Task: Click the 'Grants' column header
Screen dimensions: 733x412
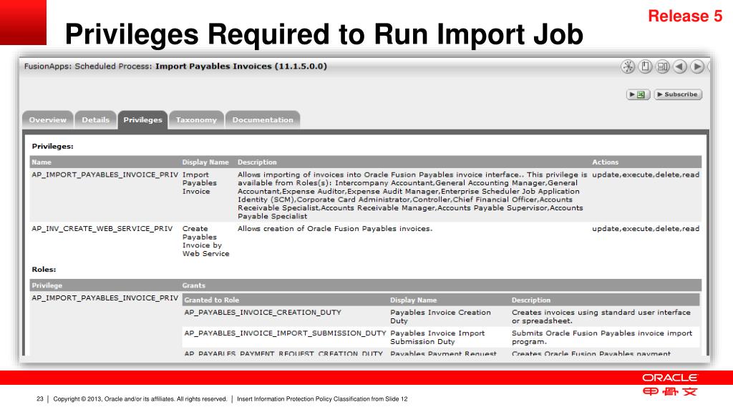Action: tap(193, 285)
